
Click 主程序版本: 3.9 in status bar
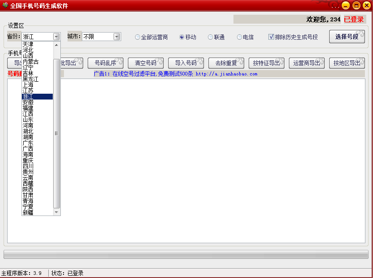(21, 273)
